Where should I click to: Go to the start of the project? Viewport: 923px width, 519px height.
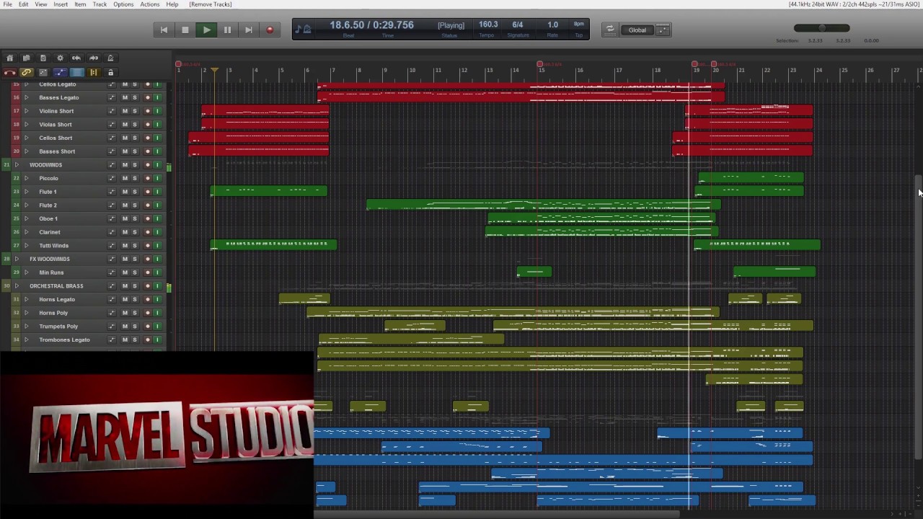[164, 30]
